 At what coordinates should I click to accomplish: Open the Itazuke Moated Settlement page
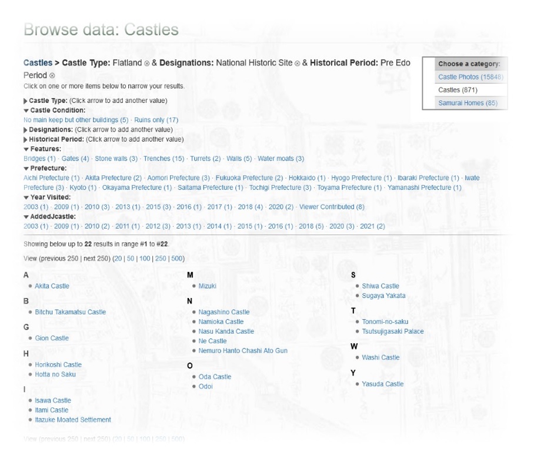tap(73, 420)
